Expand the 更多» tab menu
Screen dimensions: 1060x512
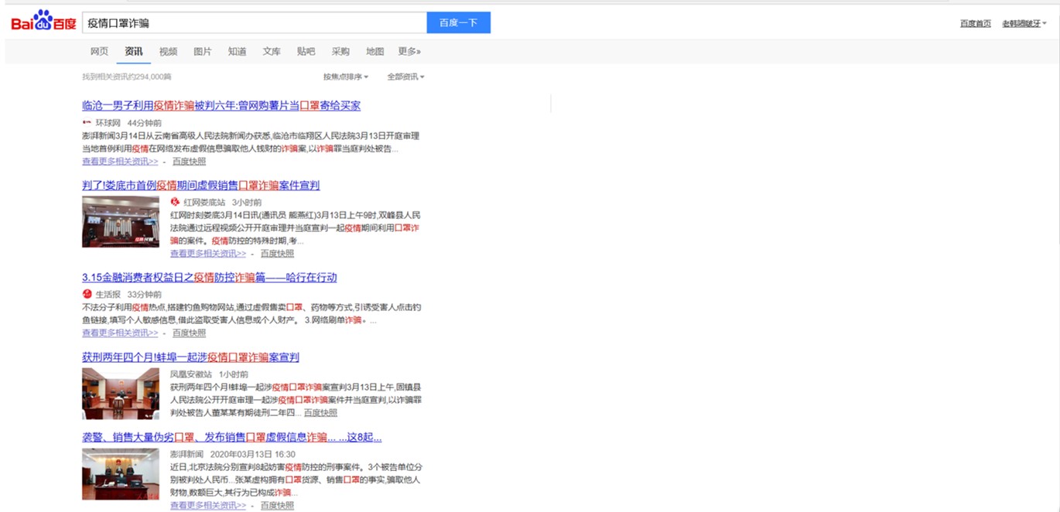pyautogui.click(x=409, y=52)
